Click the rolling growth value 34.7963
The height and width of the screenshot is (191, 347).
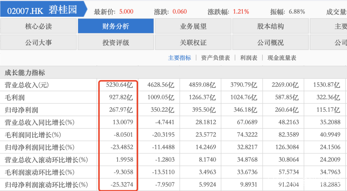coord(330,172)
